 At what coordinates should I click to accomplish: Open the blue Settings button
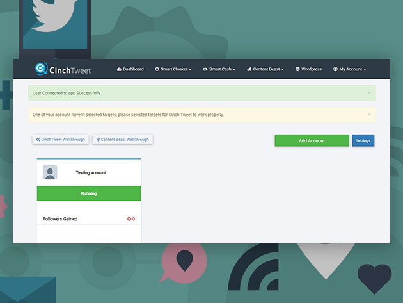pyautogui.click(x=363, y=140)
